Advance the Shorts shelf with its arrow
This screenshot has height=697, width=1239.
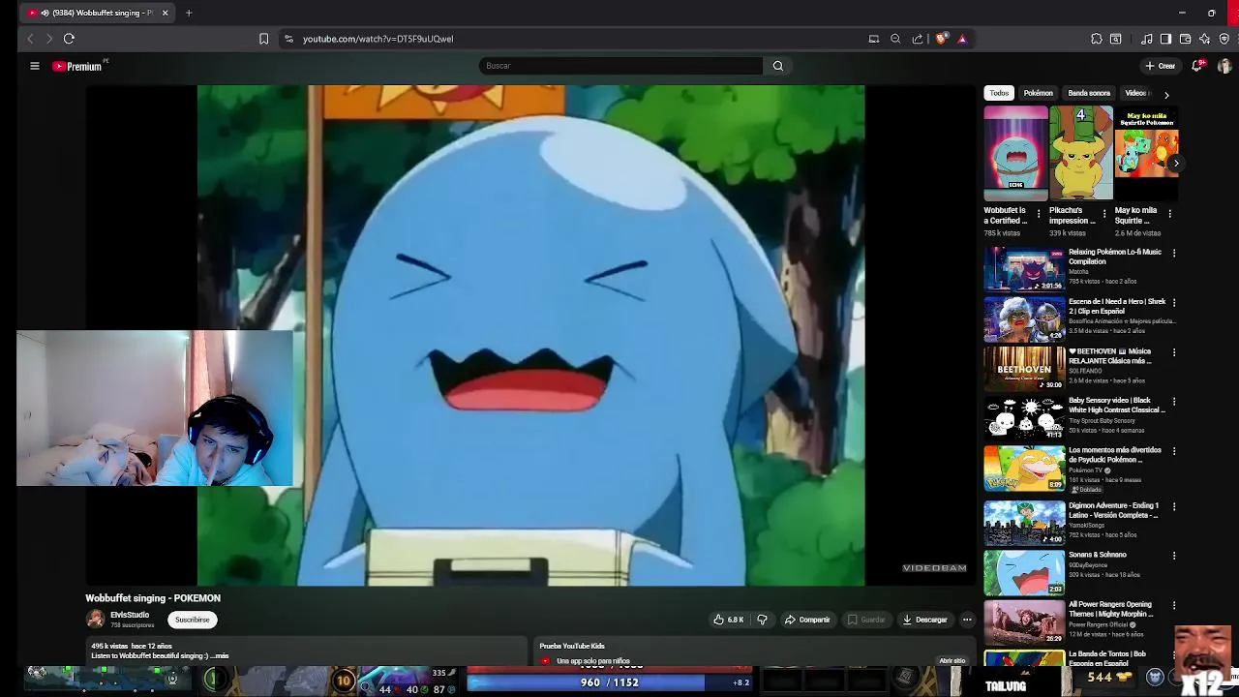point(1176,164)
